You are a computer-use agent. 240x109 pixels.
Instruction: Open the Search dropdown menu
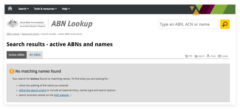point(24,9)
